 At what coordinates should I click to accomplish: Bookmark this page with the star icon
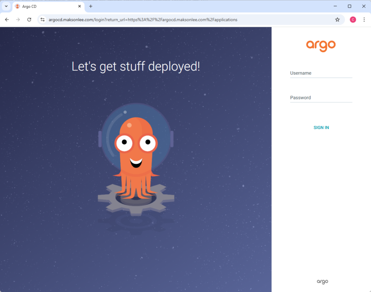(x=337, y=20)
